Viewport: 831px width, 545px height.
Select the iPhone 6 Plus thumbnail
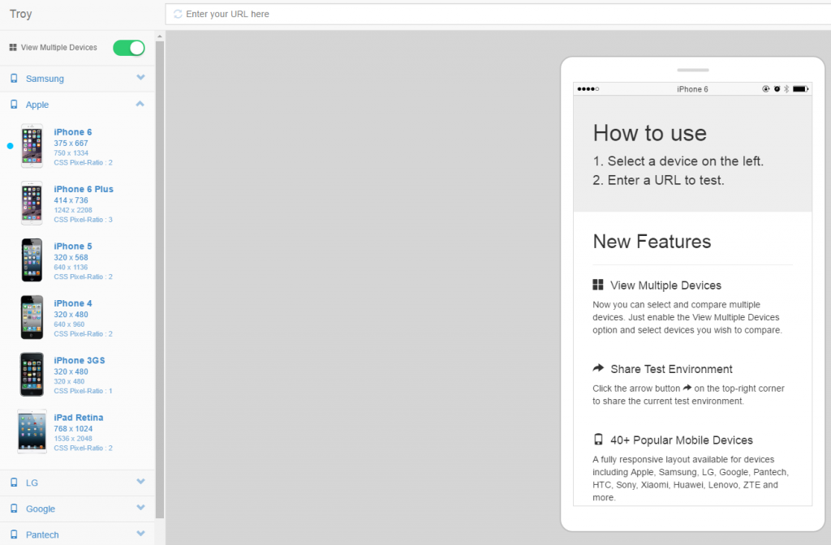pos(32,203)
